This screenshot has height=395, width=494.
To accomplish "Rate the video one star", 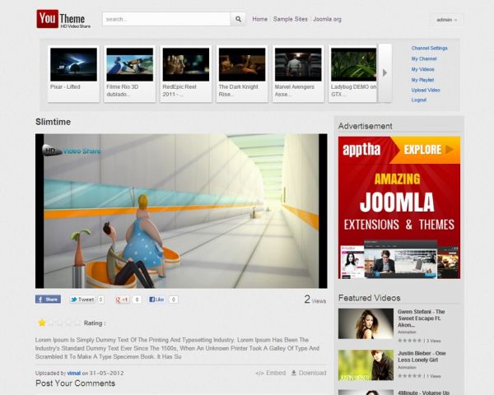I will (42, 323).
